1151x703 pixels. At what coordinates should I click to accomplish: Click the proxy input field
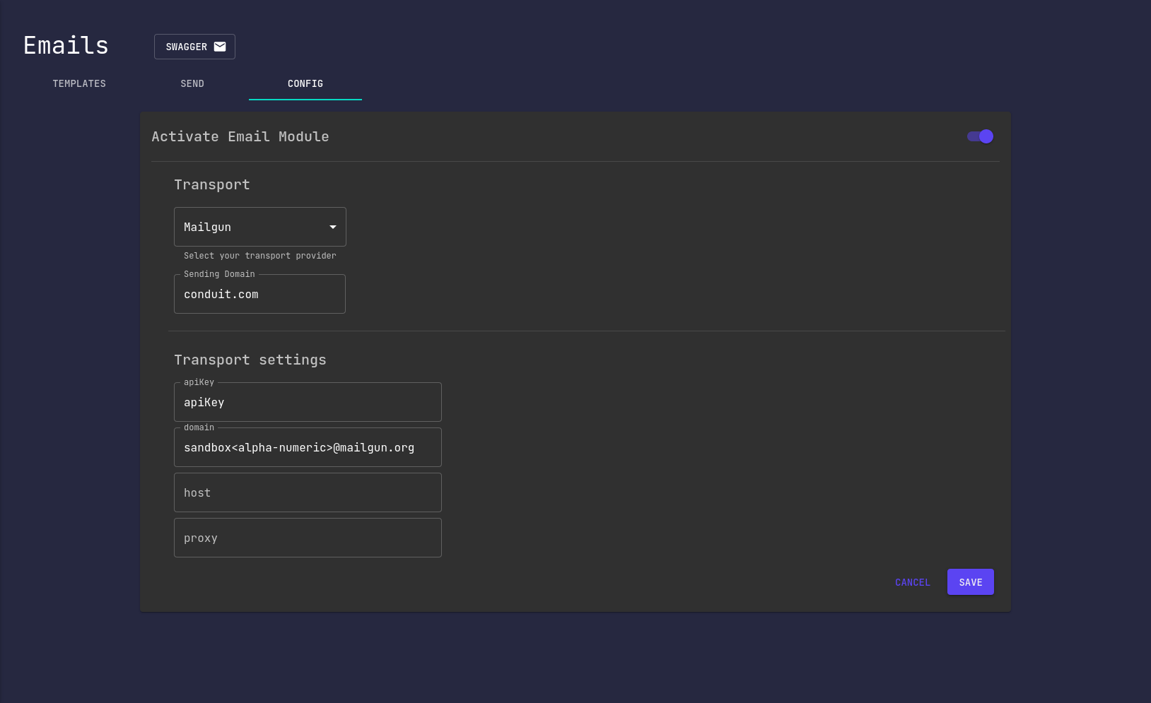[x=308, y=538]
